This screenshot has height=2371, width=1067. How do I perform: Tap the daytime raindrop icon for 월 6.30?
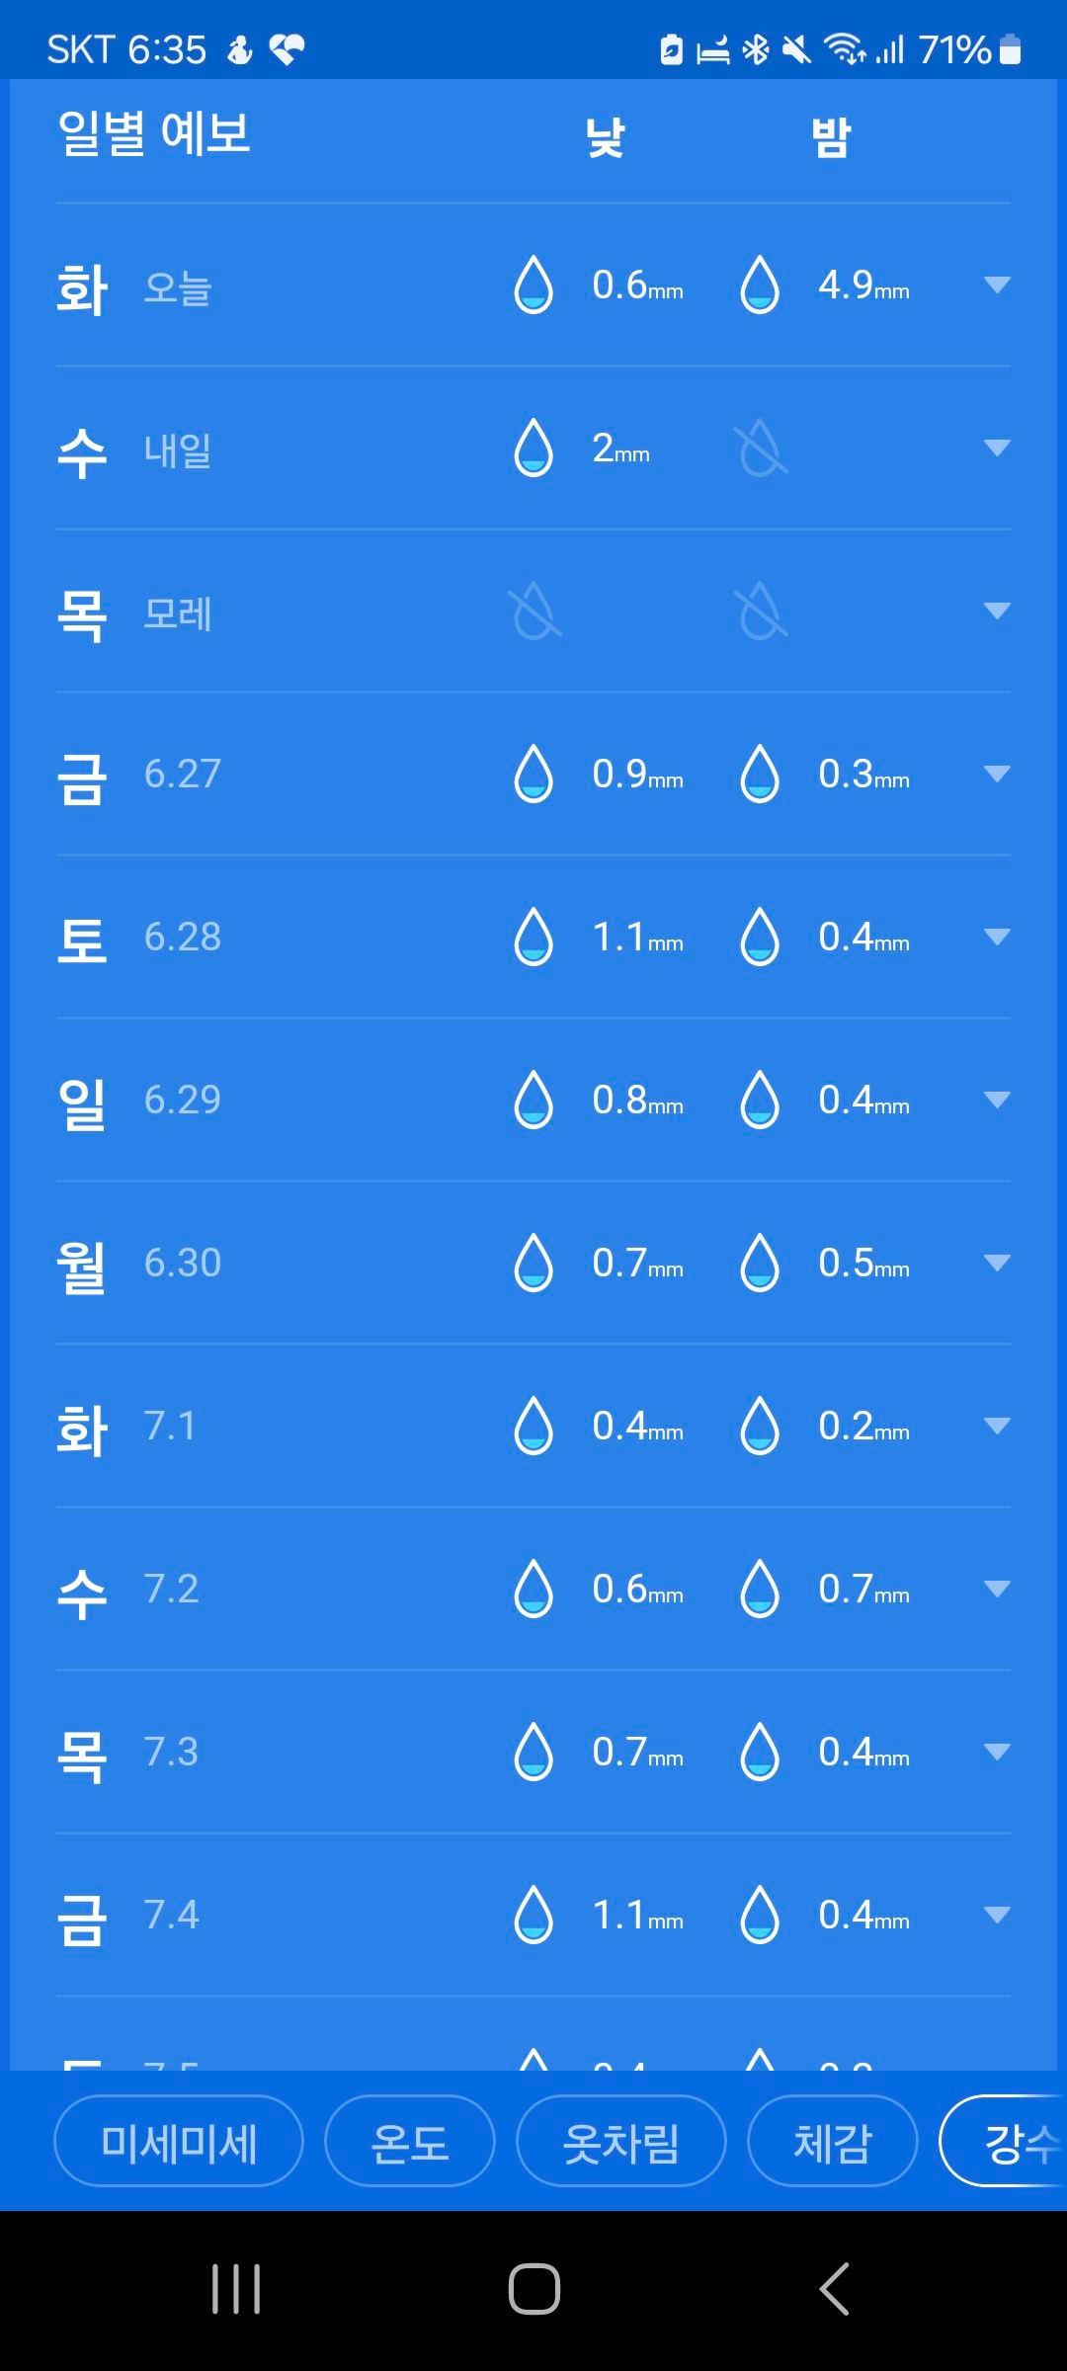point(533,1263)
